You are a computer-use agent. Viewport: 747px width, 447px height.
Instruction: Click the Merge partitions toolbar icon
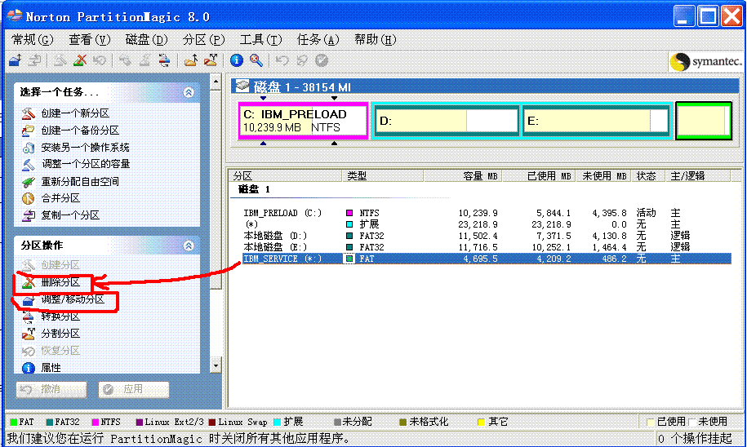coord(191,60)
